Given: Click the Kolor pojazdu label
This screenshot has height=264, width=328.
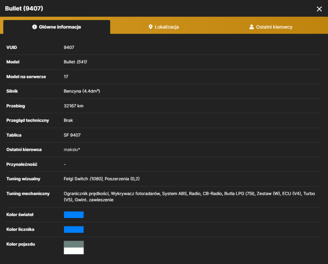Looking at the screenshot, I should 21,244.
